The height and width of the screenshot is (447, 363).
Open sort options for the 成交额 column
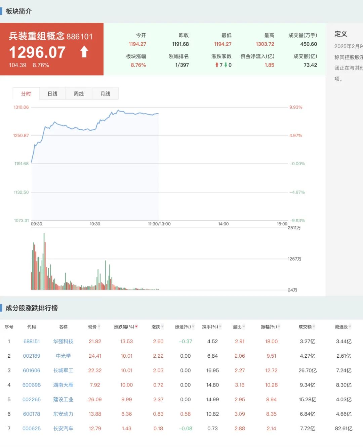click(x=314, y=326)
